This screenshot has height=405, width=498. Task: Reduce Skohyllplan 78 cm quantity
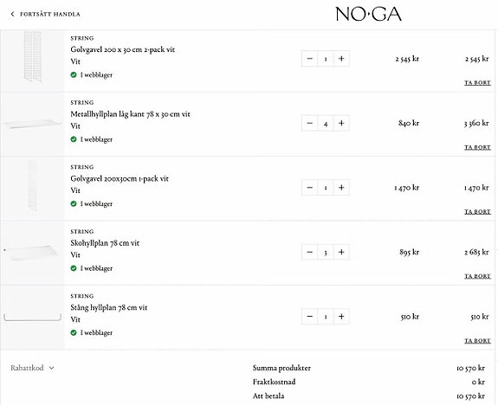[x=310, y=252]
